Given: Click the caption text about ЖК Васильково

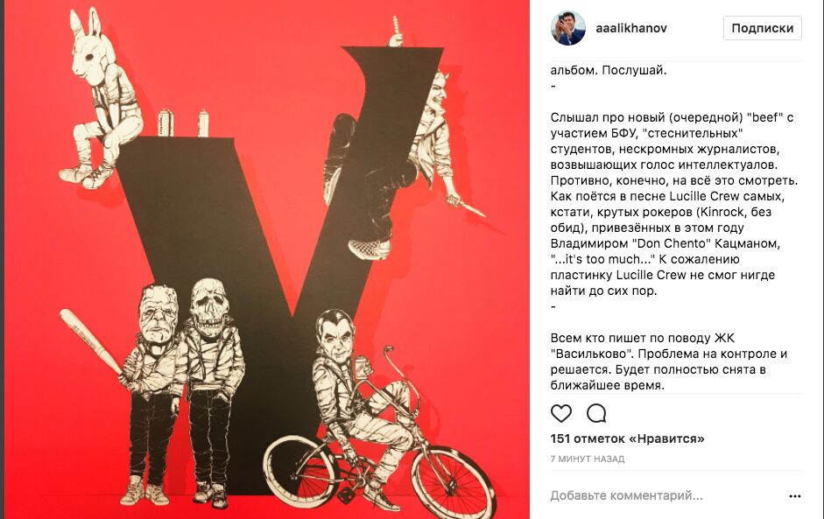Looking at the screenshot, I should click(x=668, y=361).
